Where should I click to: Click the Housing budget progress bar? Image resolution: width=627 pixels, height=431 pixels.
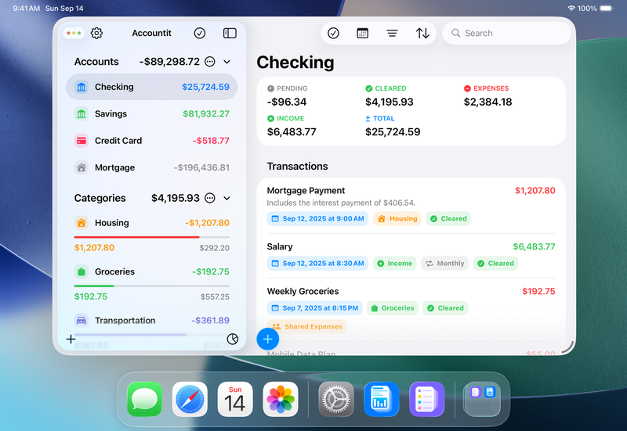coord(151,237)
